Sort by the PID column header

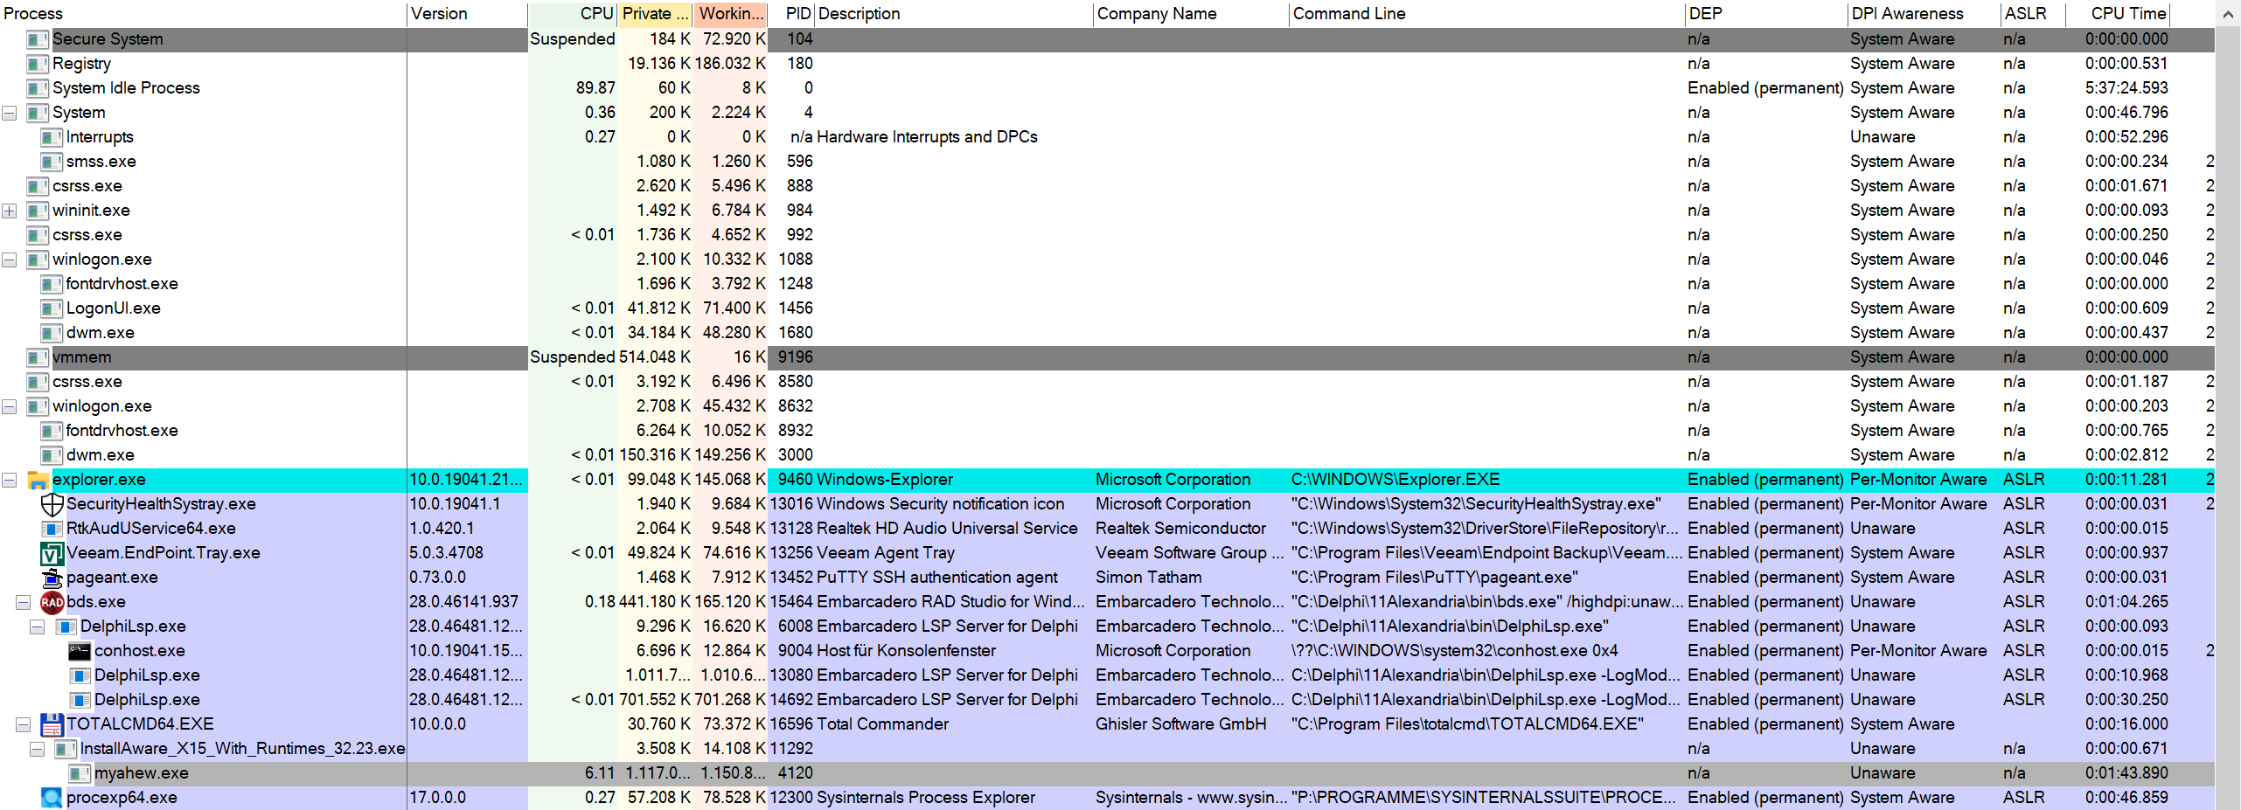(791, 13)
